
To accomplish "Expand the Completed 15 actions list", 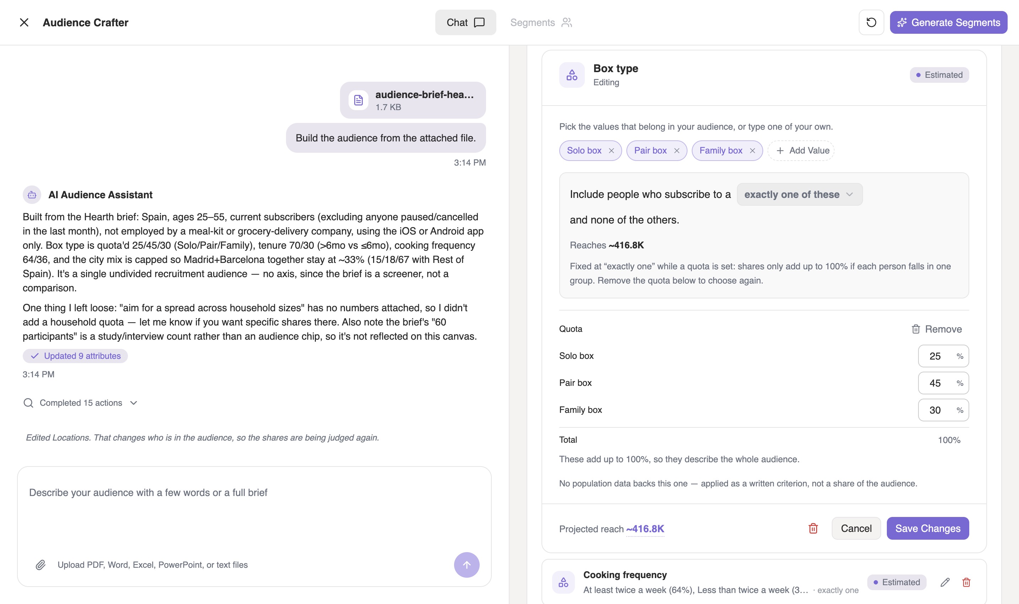I will tap(80, 403).
